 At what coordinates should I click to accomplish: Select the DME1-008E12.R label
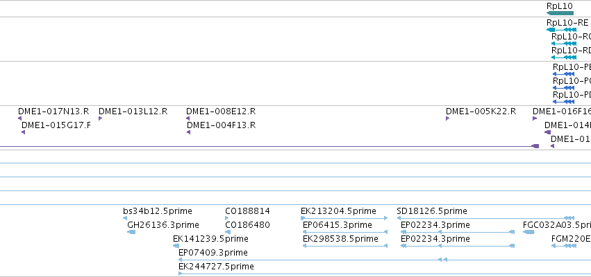(221, 111)
